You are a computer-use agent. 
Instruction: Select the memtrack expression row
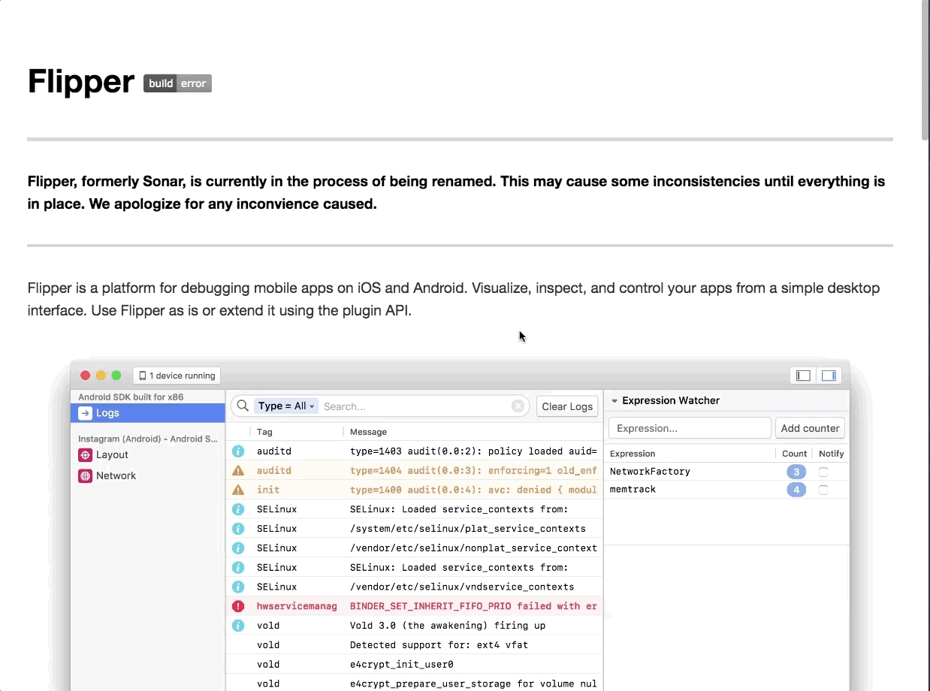[727, 490]
